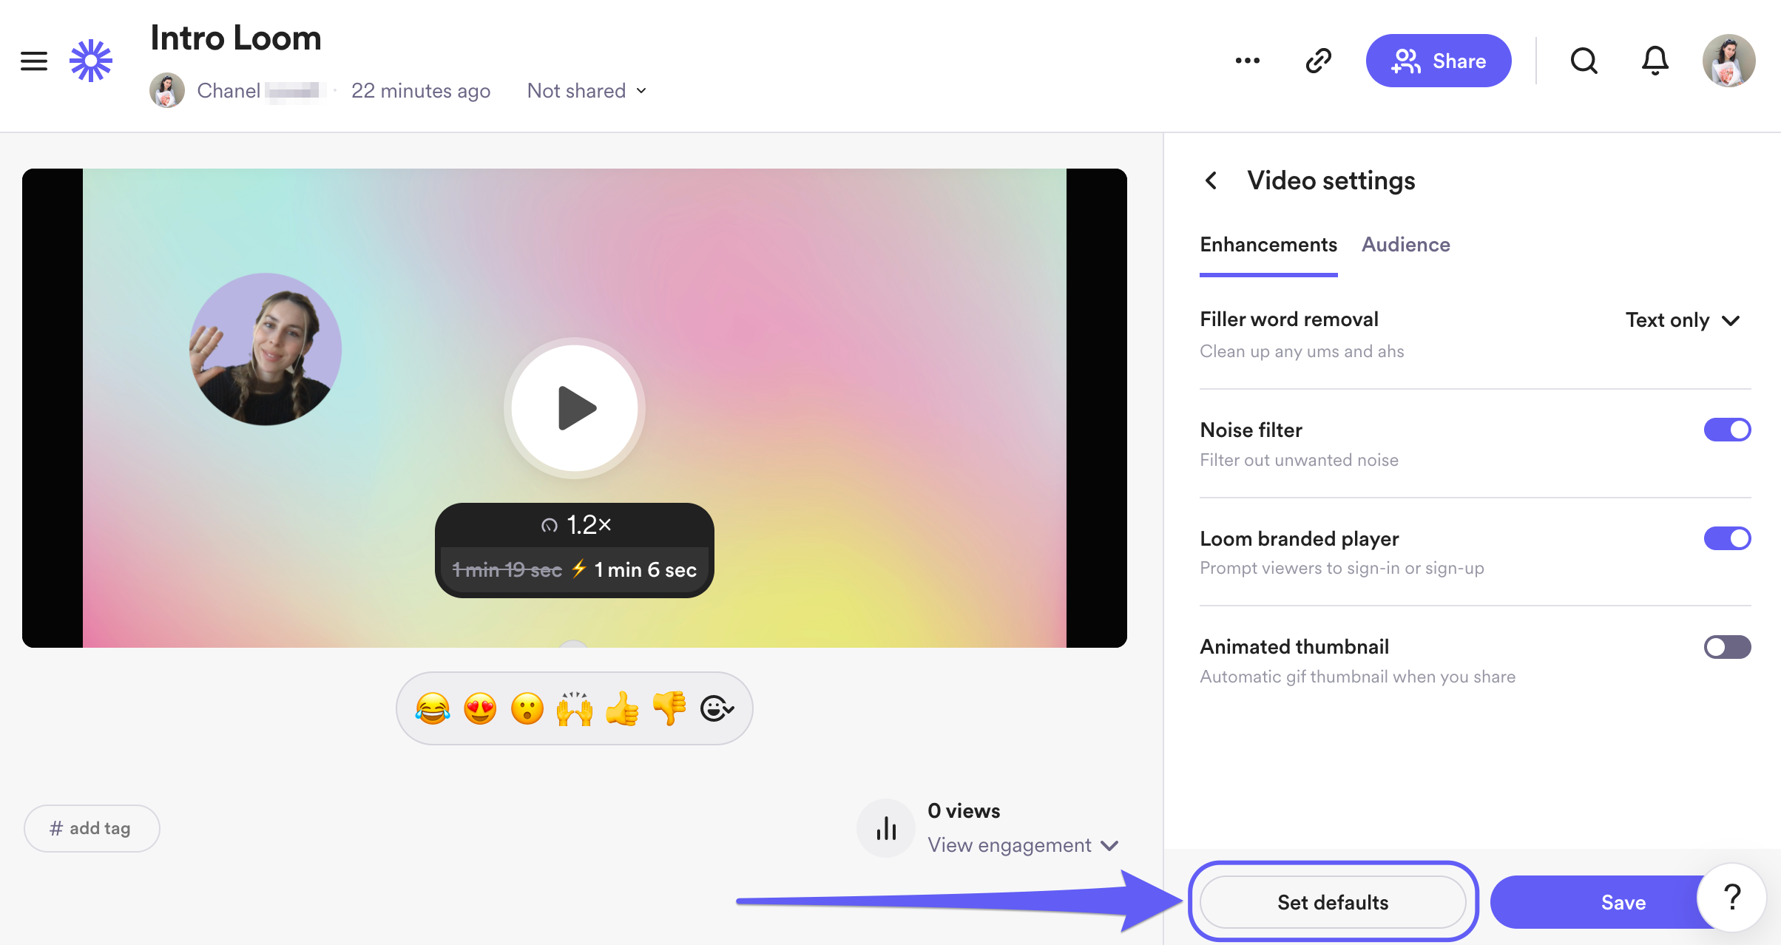Switch to the Audience tab
The width and height of the screenshot is (1781, 945).
coord(1405,245)
